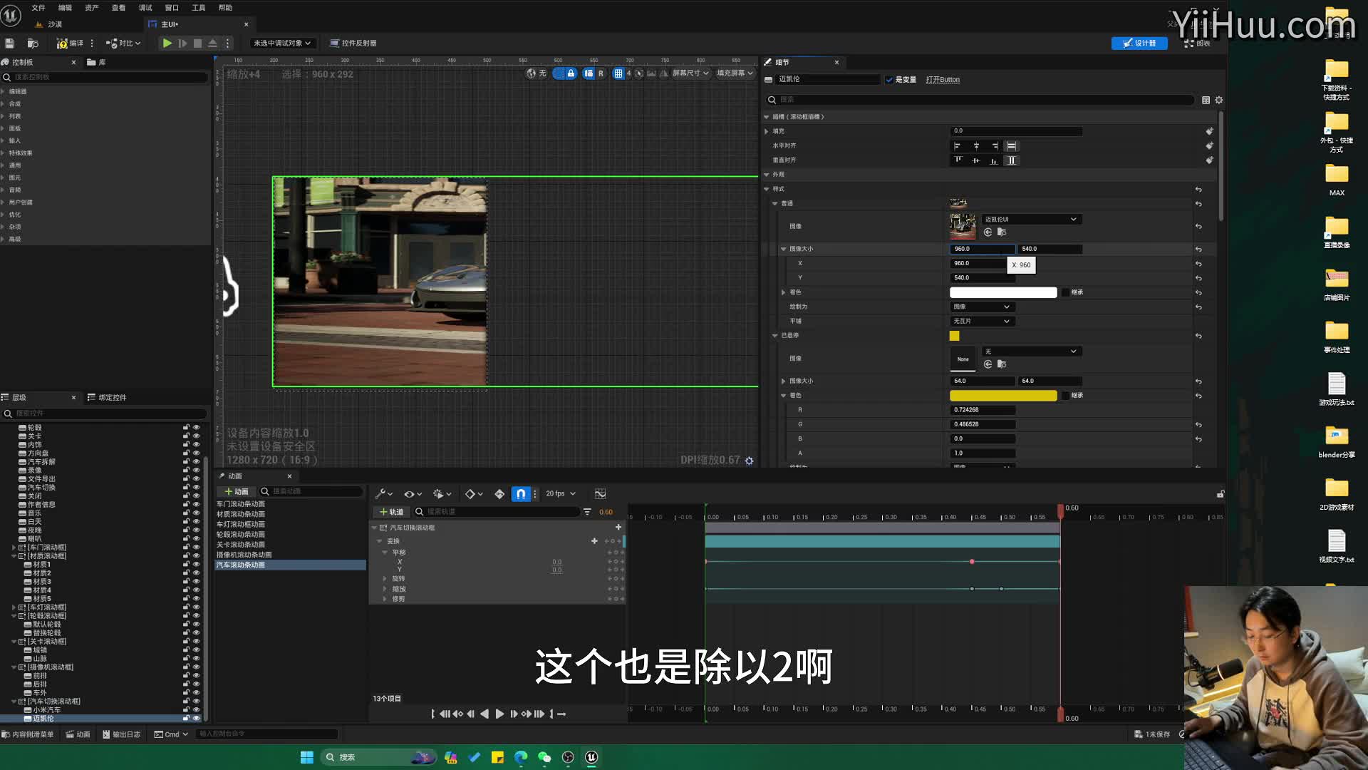The image size is (1368, 770).
Task: Click the Save asset icon in toolbar
Action: (10, 43)
